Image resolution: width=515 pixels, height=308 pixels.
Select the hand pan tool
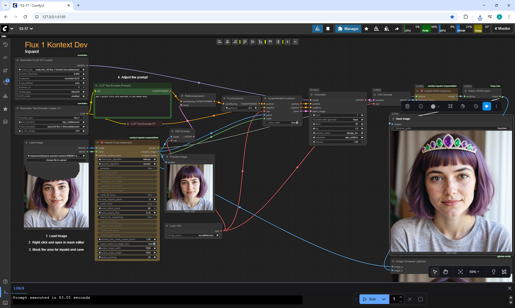click(x=446, y=272)
